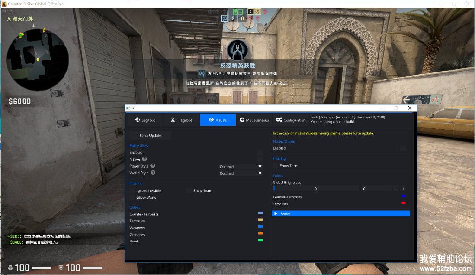Decrease Global Brightness with the minus button

click(396, 189)
